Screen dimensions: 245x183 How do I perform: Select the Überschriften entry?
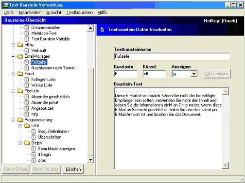[50, 137]
